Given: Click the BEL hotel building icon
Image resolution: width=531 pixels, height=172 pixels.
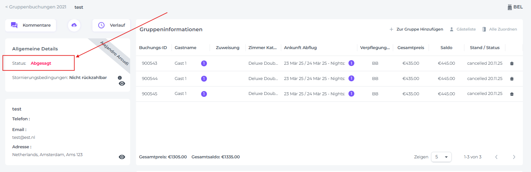Looking at the screenshot, I should click(x=510, y=7).
